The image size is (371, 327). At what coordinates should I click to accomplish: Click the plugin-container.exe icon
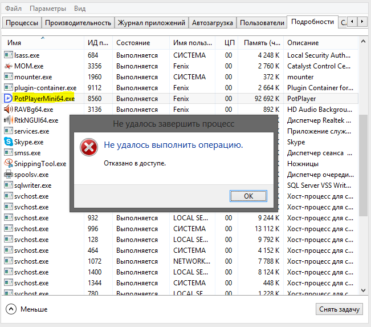[9, 88]
